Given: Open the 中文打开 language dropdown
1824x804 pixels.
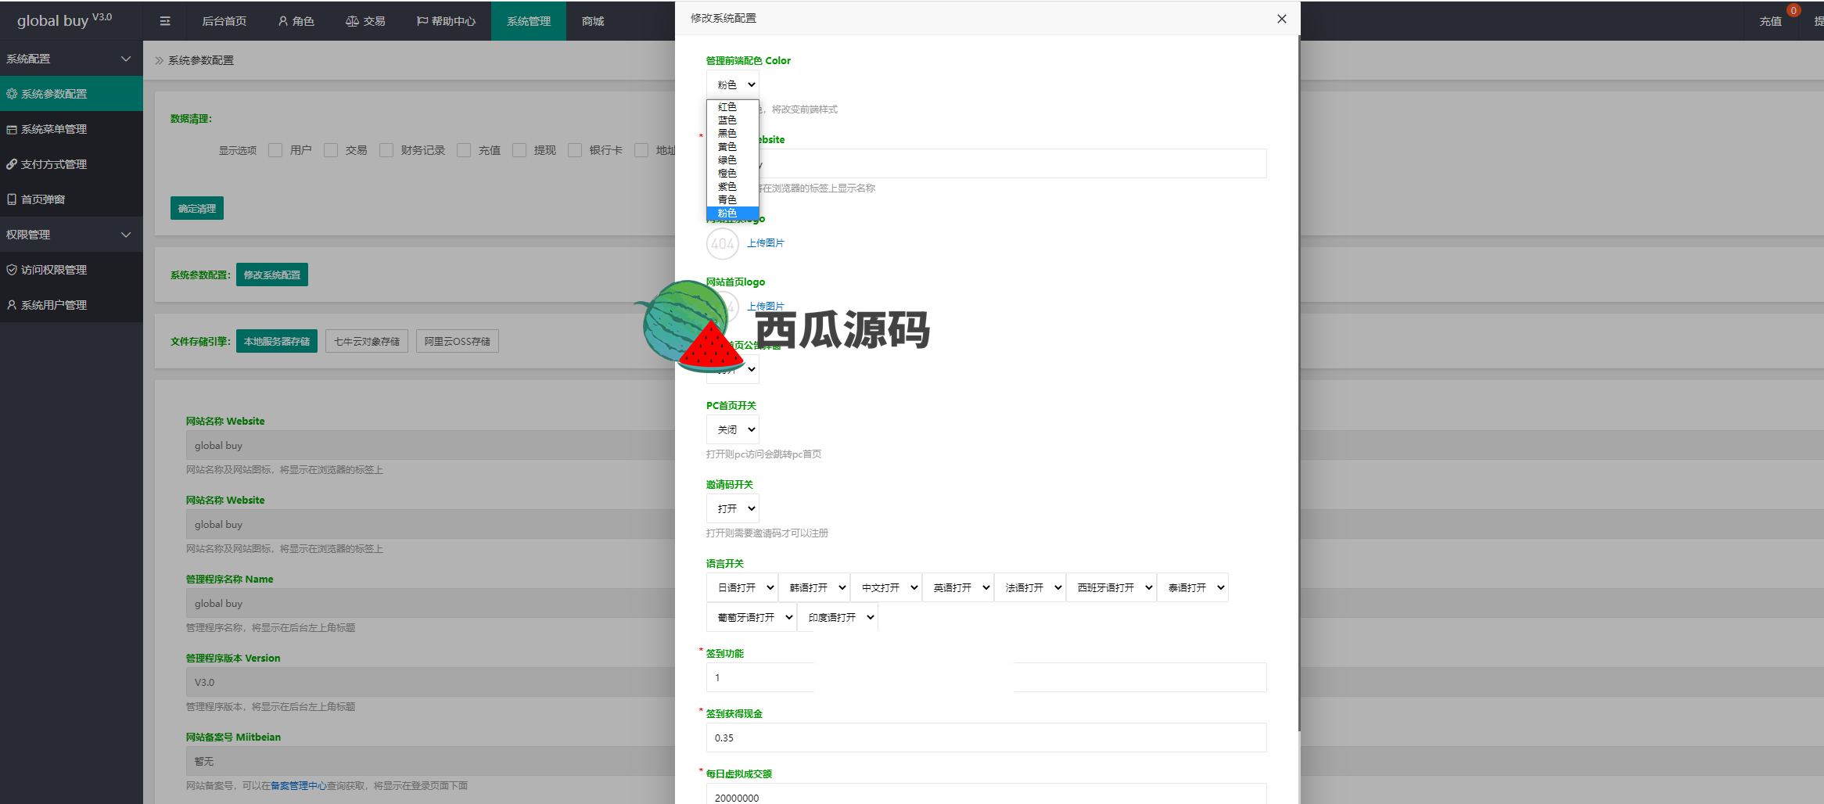Looking at the screenshot, I should [x=886, y=587].
